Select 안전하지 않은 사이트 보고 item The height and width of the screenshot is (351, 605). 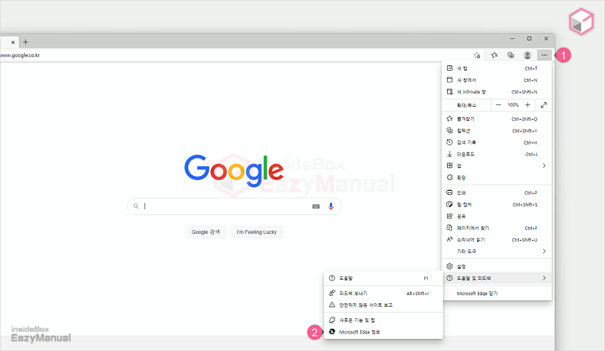pos(383,305)
